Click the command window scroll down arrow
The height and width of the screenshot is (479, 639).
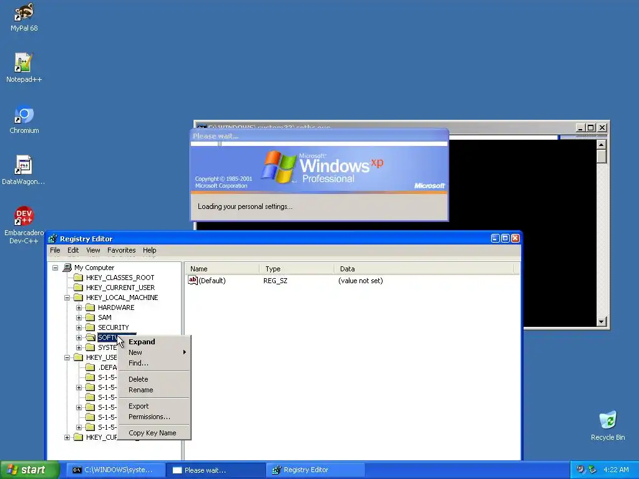[602, 321]
